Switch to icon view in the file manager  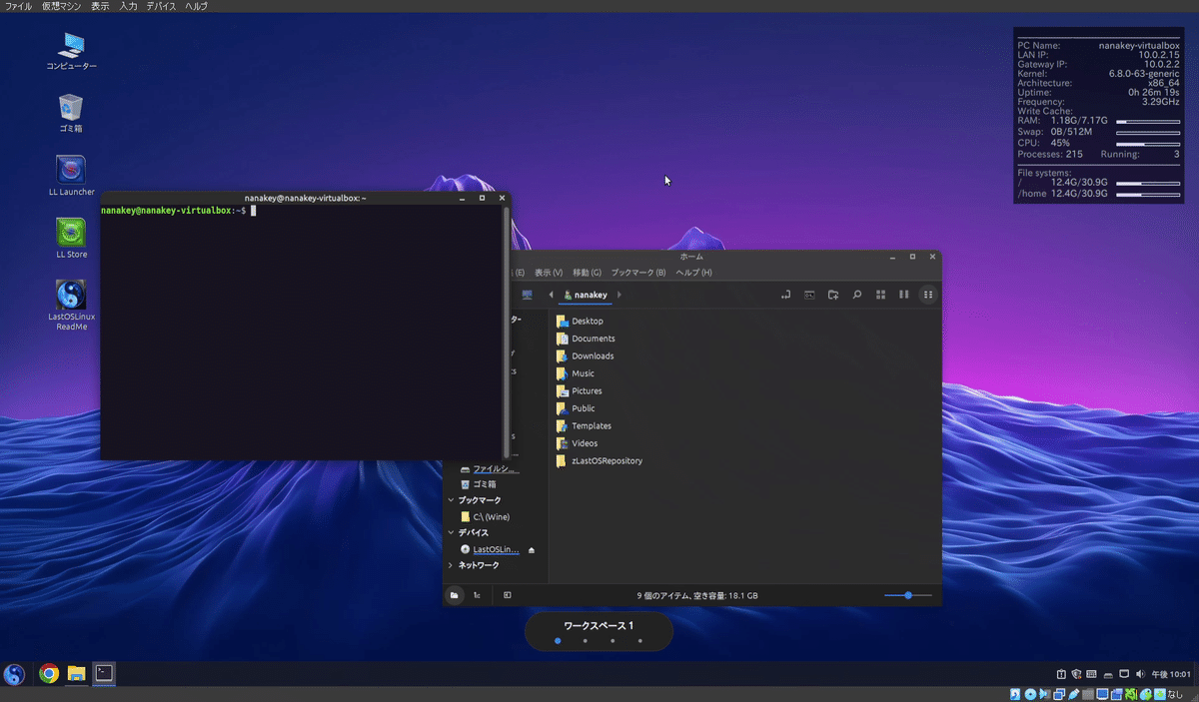click(x=881, y=295)
